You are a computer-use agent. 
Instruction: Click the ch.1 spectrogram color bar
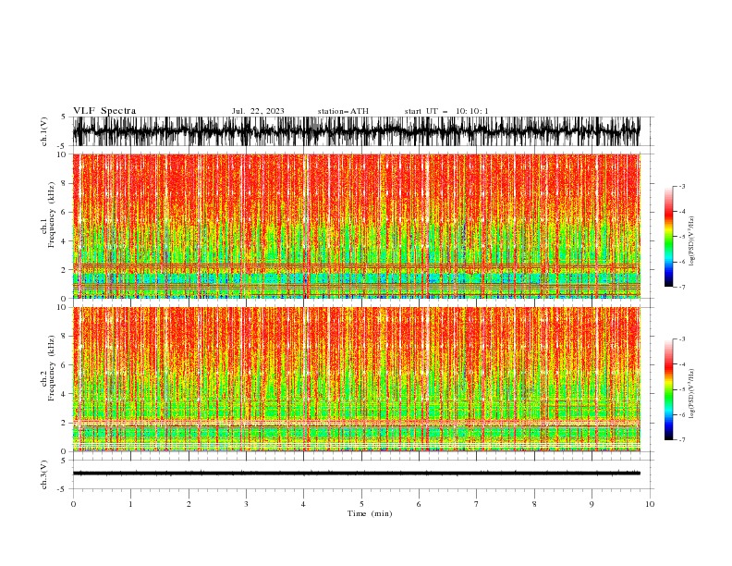668,237
